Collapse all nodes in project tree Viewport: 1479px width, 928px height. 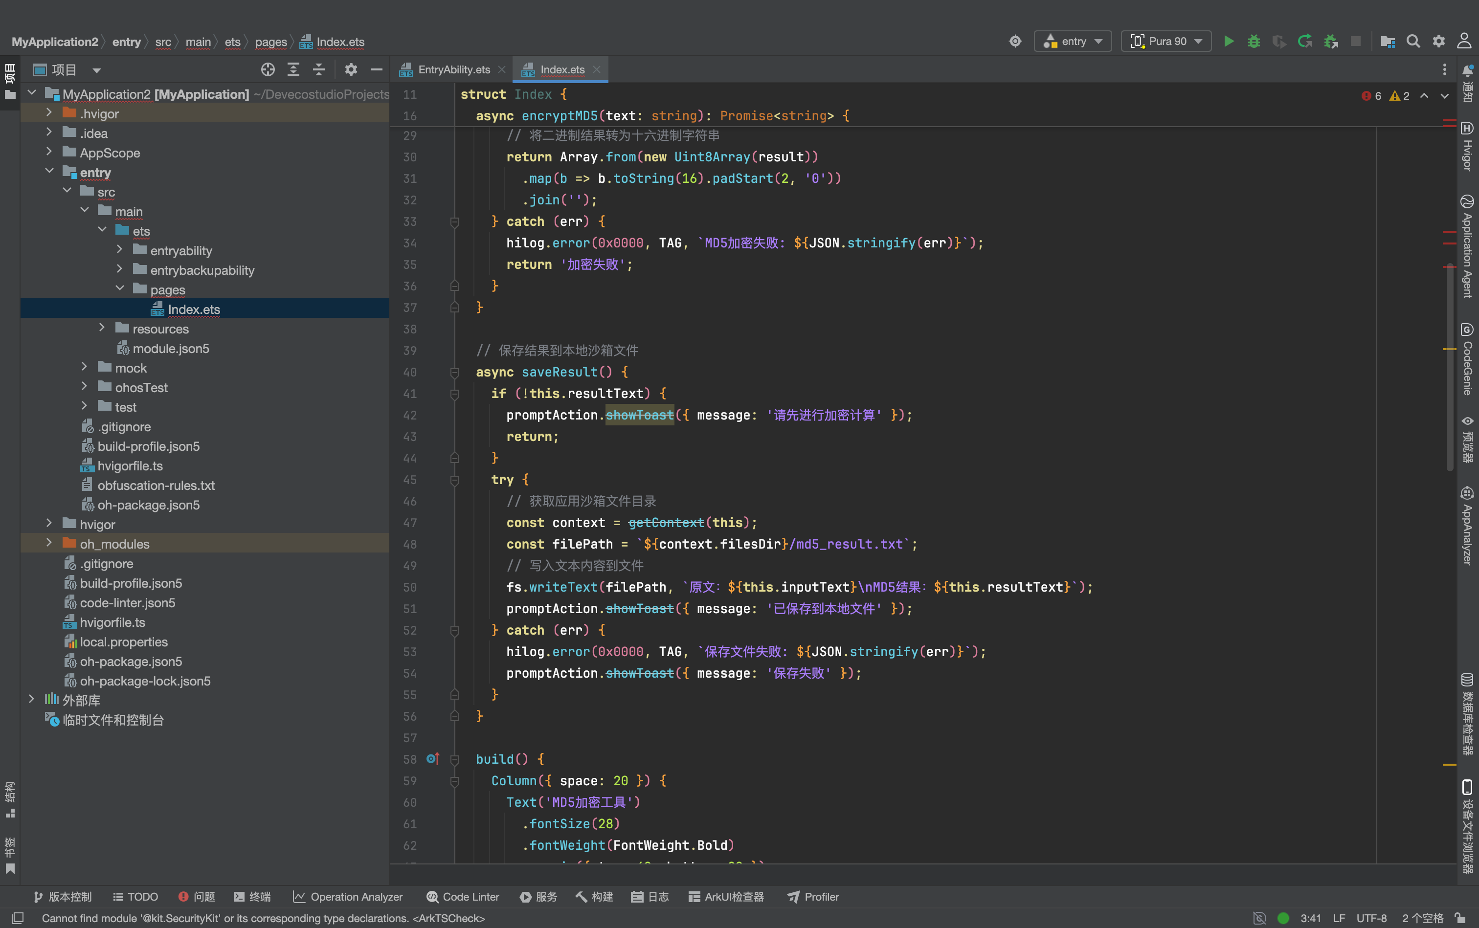[318, 70]
